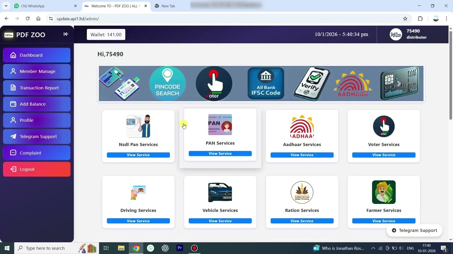The width and height of the screenshot is (453, 254).
Task: View Service under Driving Services
Action: click(138, 221)
